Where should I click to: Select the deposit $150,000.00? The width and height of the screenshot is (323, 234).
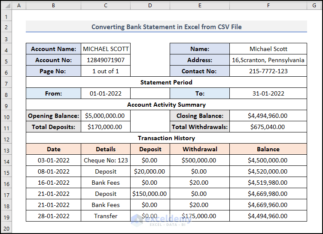(x=150, y=194)
